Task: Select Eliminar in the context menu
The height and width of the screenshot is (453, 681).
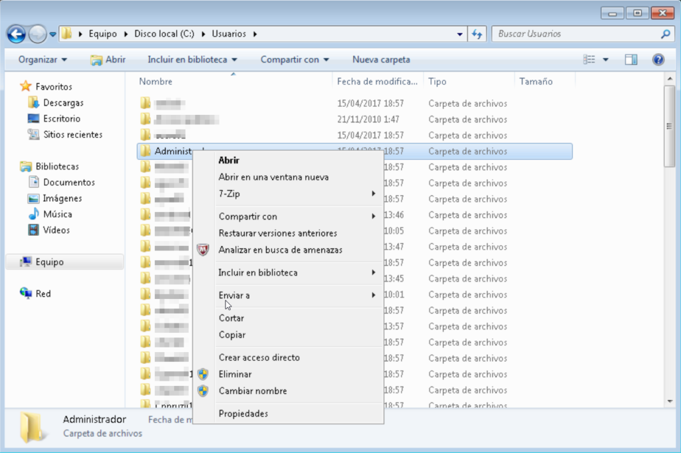Action: click(x=235, y=374)
